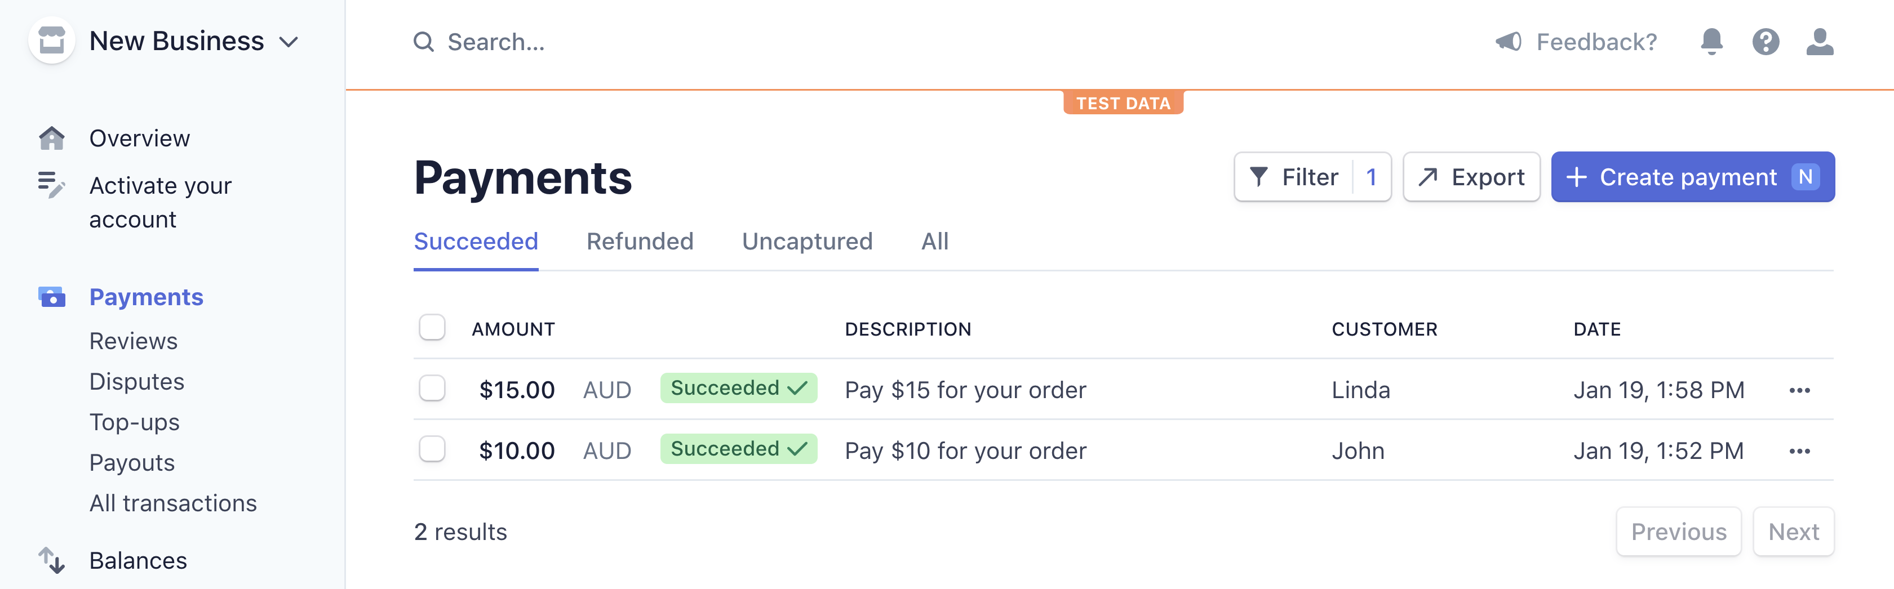Open the user profile icon
The height and width of the screenshot is (589, 1894).
tap(1820, 42)
